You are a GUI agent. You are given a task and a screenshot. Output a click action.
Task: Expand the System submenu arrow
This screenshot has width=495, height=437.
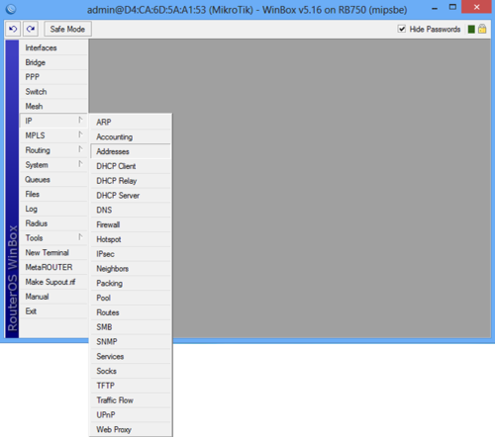click(80, 164)
